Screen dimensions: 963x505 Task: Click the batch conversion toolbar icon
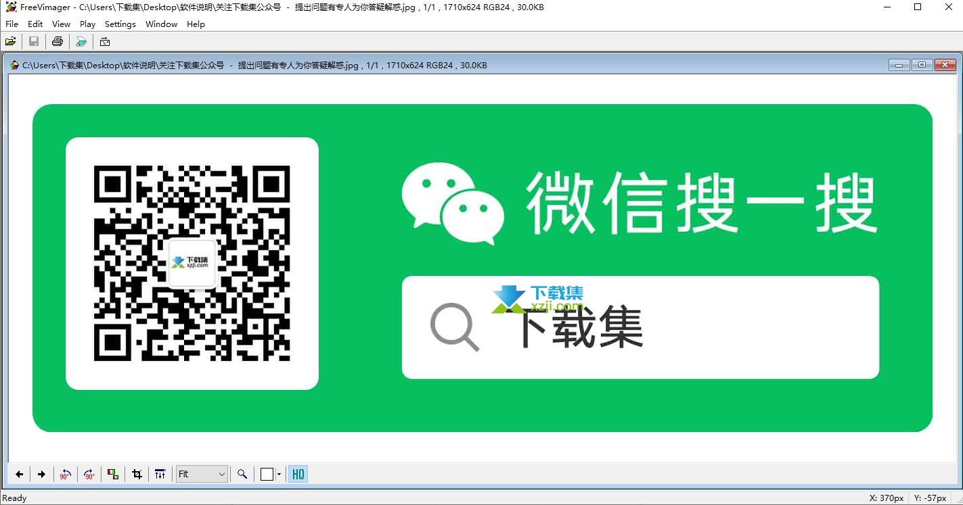105,42
